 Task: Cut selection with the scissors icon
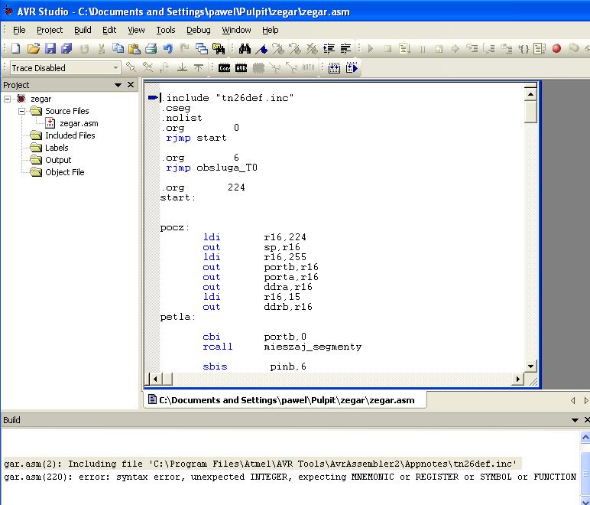(x=101, y=48)
